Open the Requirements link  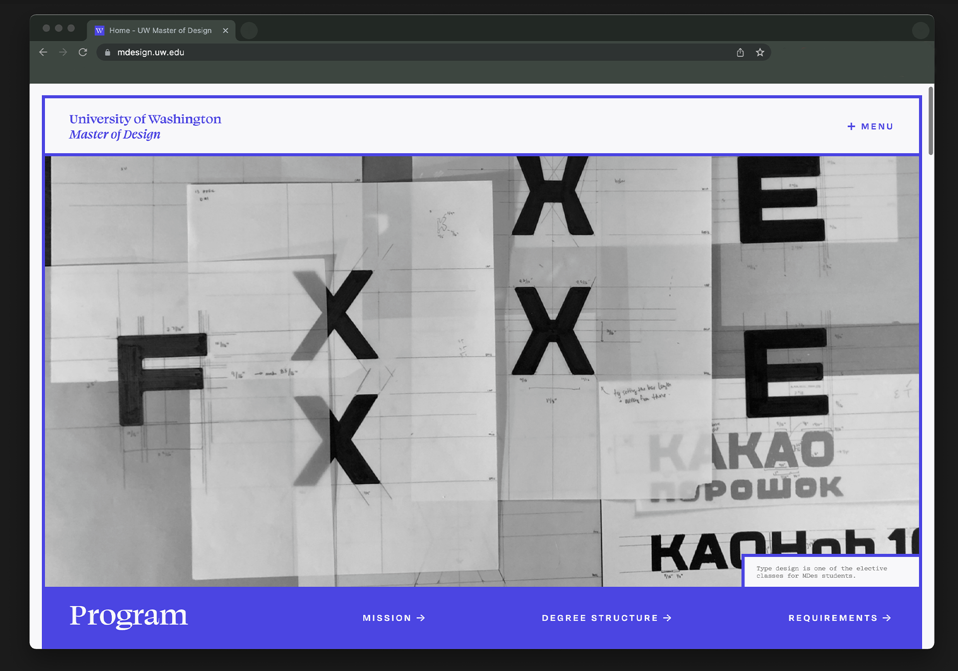(839, 618)
